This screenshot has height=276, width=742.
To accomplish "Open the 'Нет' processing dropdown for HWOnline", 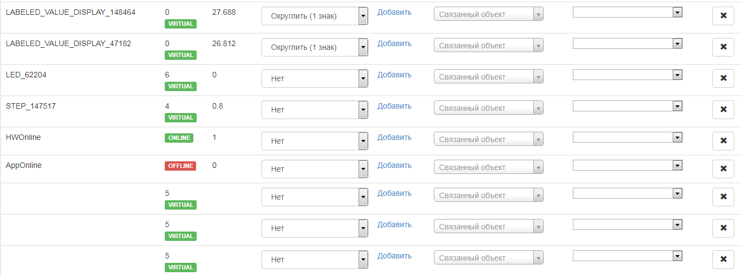I will (314, 141).
